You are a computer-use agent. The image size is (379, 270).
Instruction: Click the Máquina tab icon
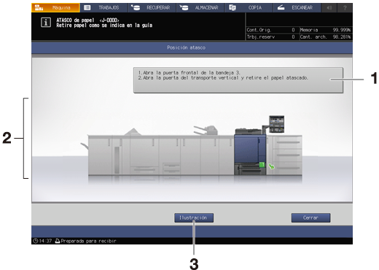(39, 7)
